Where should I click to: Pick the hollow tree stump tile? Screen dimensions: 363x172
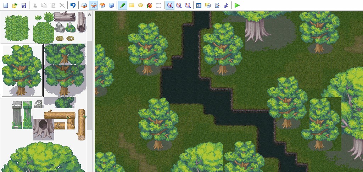[x=44, y=130]
